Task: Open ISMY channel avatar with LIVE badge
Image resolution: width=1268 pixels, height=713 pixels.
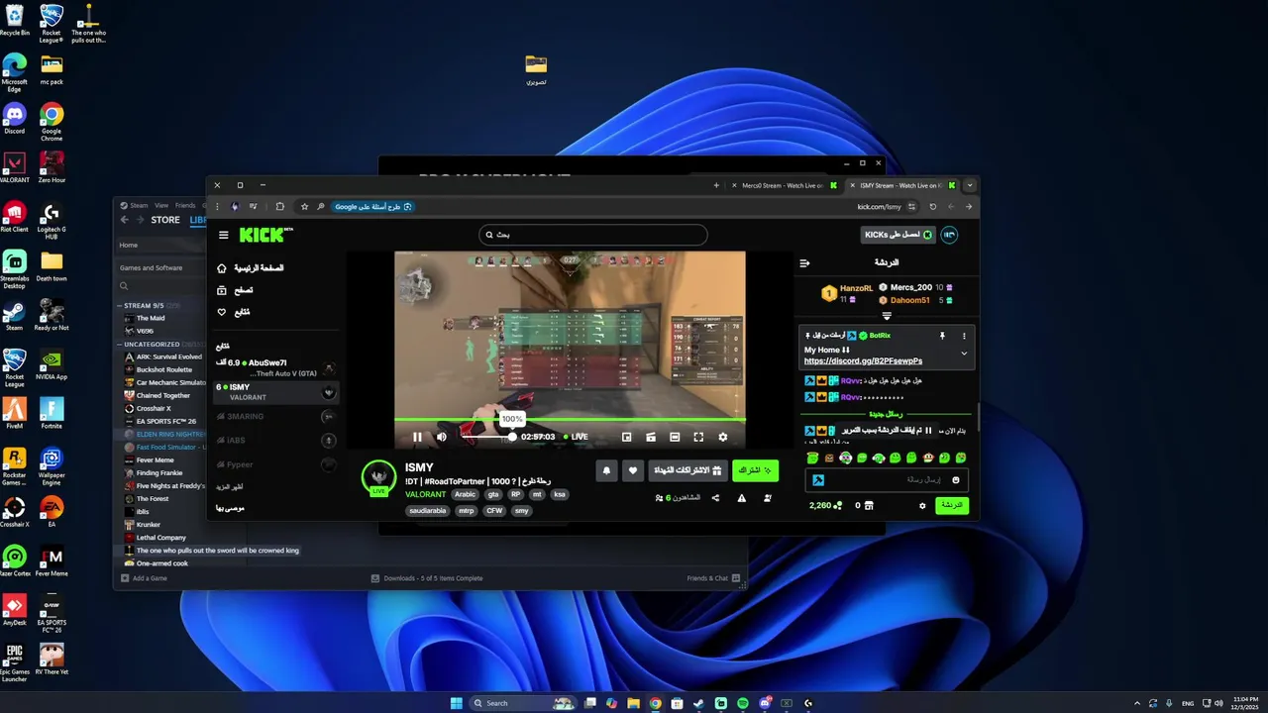Action: point(378,477)
